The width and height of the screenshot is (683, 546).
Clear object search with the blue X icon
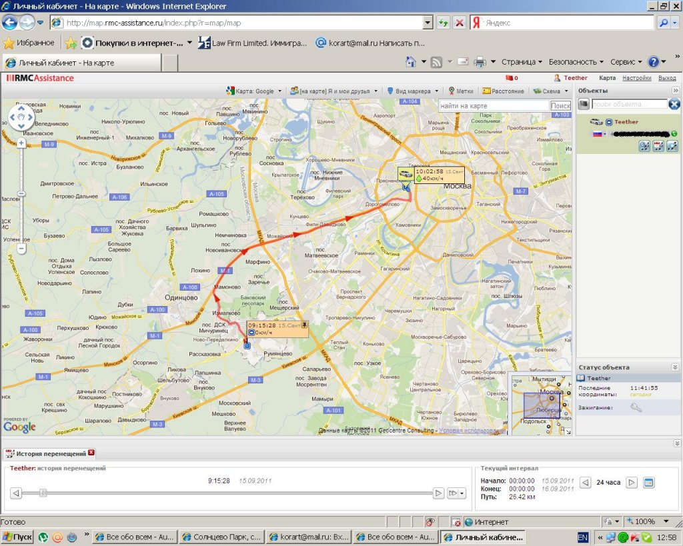pyautogui.click(x=674, y=104)
